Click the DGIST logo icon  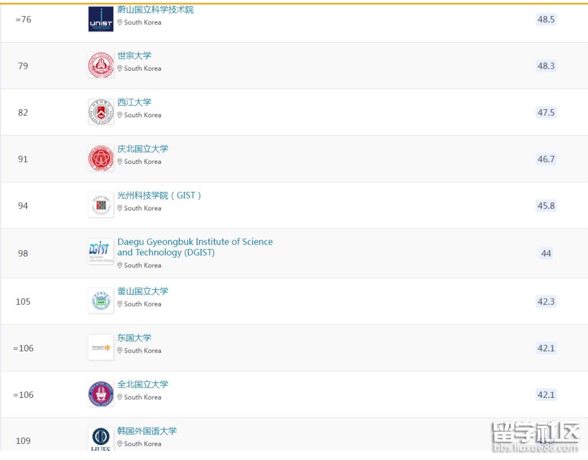pos(101,252)
